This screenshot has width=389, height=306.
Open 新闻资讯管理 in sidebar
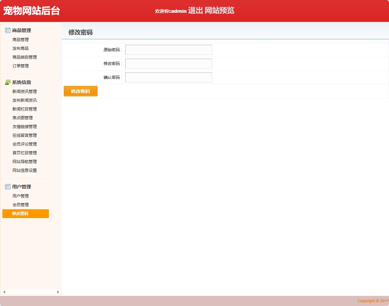25,92
